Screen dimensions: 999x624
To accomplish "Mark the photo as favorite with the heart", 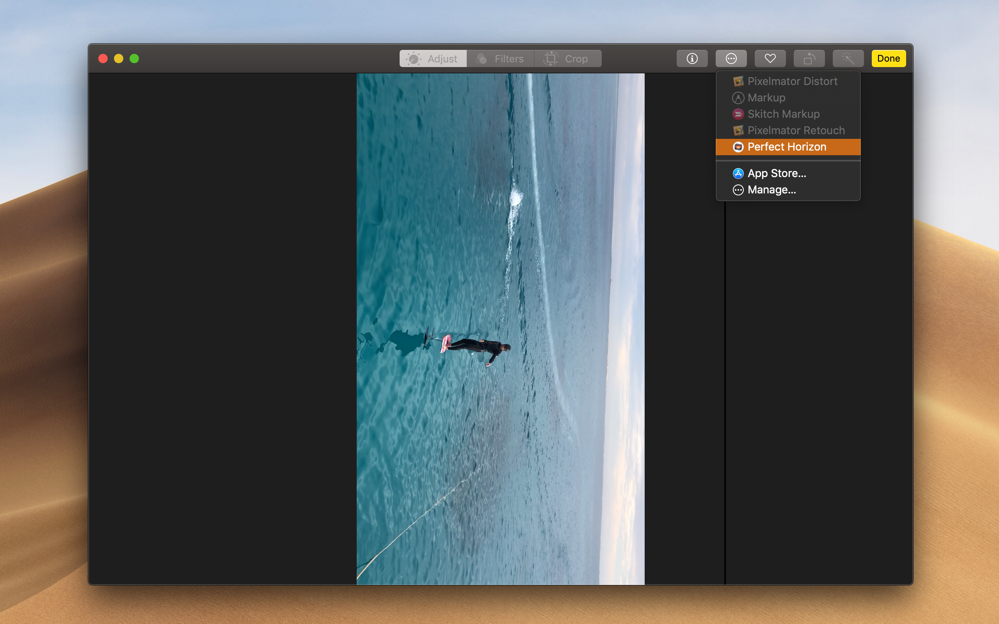I will [770, 58].
